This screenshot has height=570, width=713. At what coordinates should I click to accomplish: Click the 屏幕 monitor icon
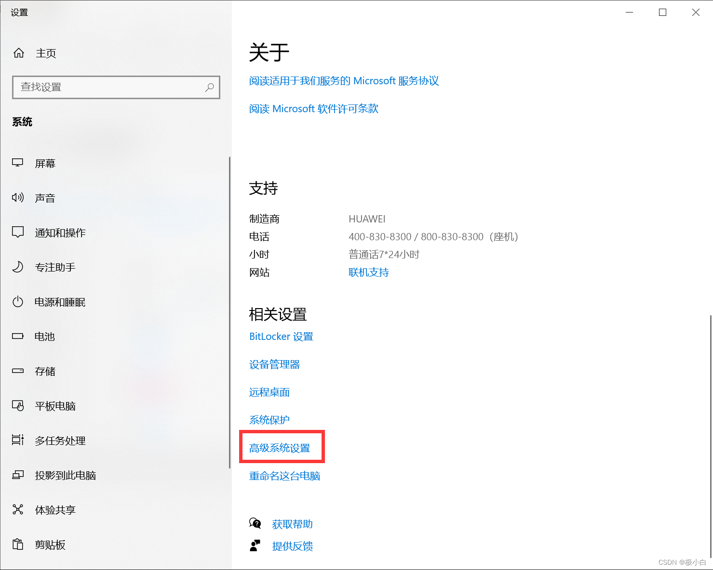18,163
